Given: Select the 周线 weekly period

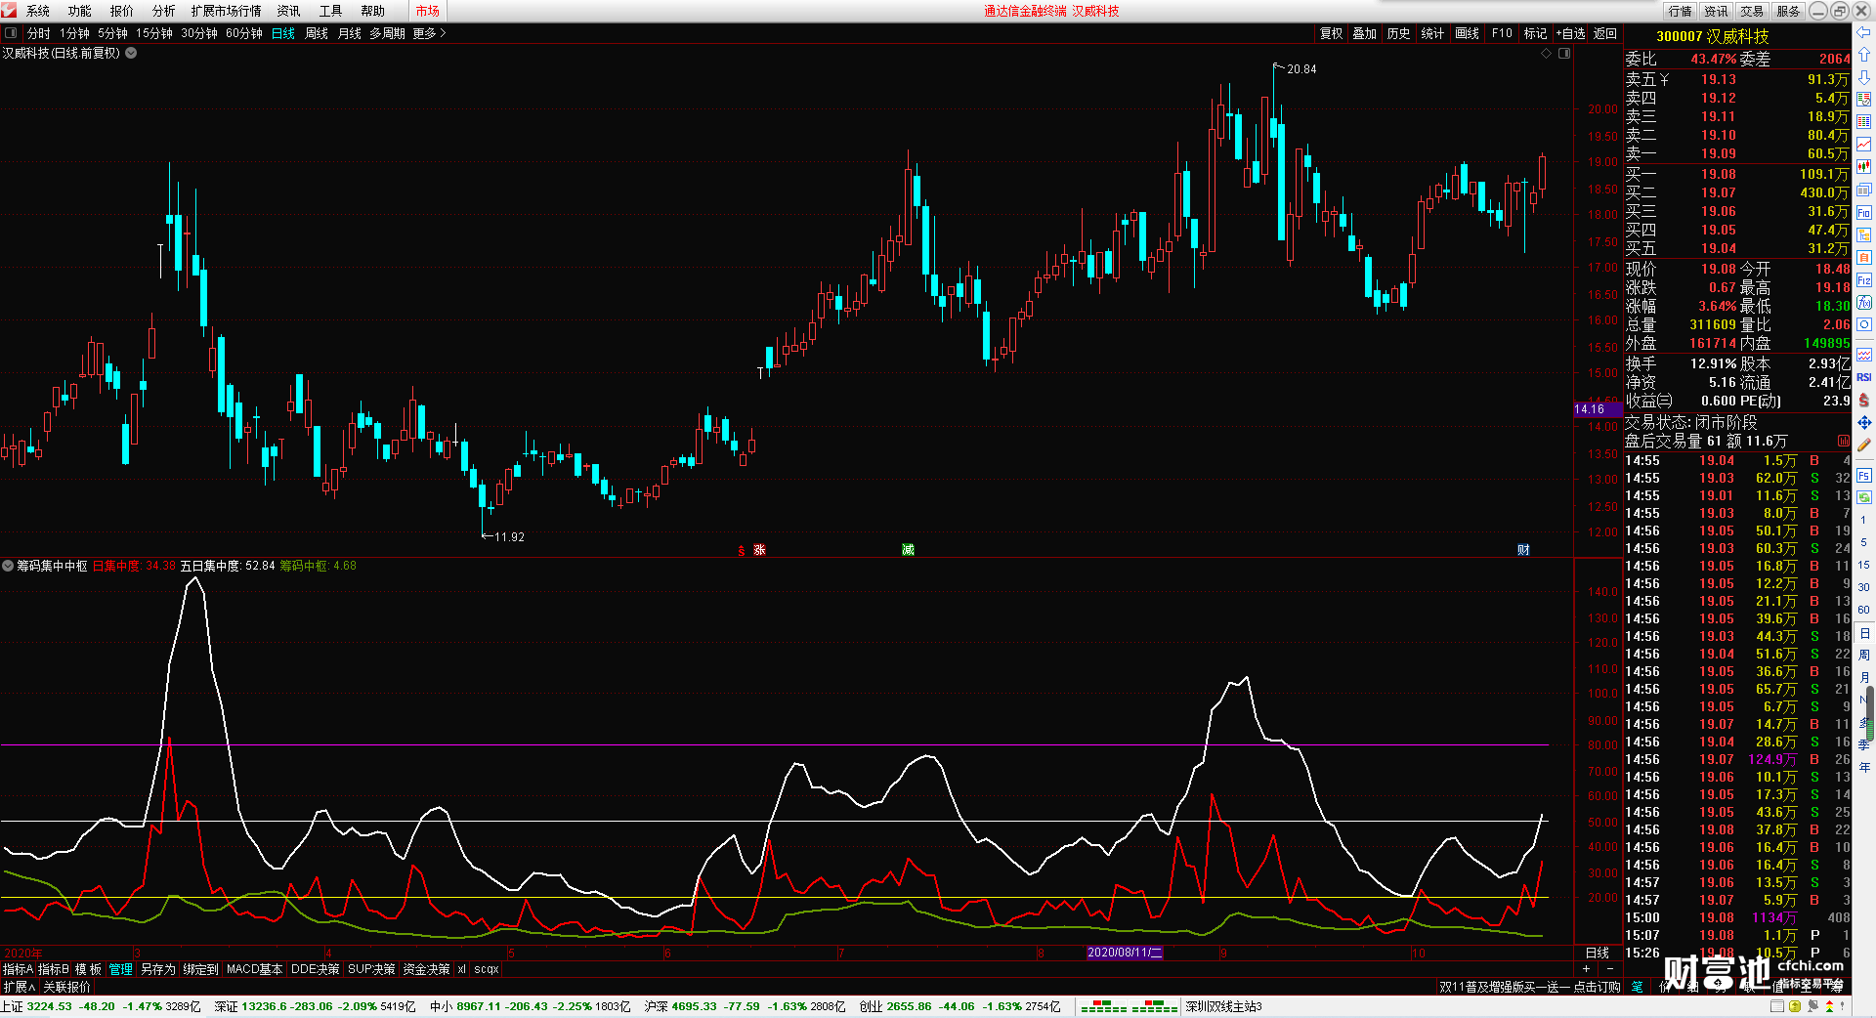Looking at the screenshot, I should pyautogui.click(x=317, y=33).
